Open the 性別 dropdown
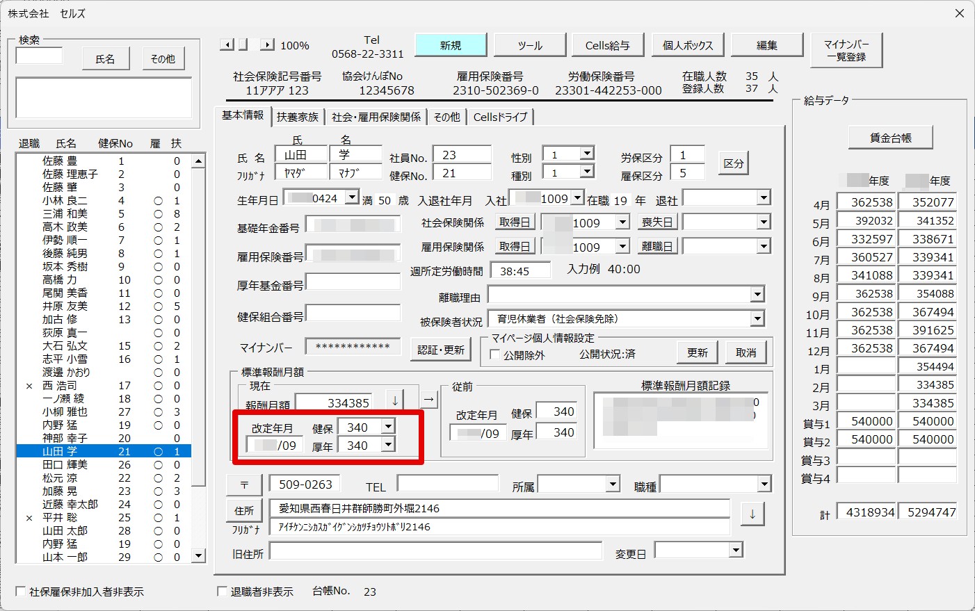Screen dimensions: 975x611 (587, 154)
